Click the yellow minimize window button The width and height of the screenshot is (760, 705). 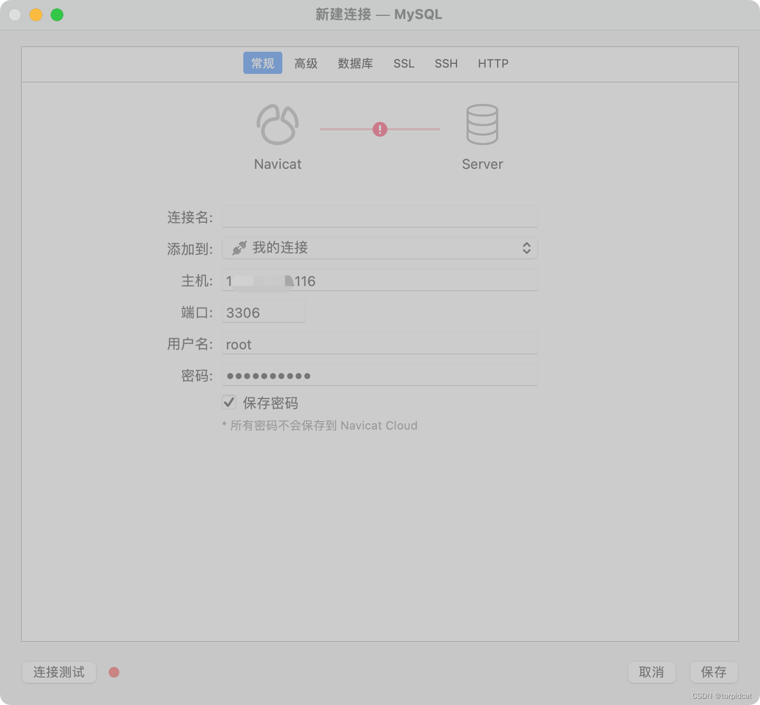pyautogui.click(x=36, y=15)
